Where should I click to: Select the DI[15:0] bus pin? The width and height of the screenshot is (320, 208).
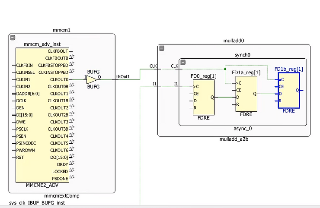pos(25,115)
